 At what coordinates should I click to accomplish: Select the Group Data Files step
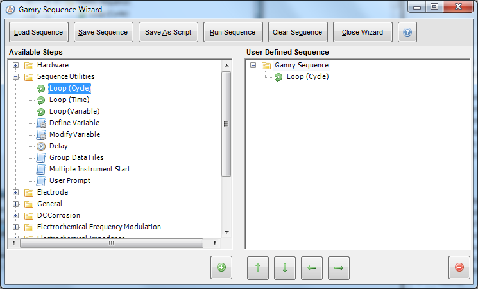click(x=76, y=157)
